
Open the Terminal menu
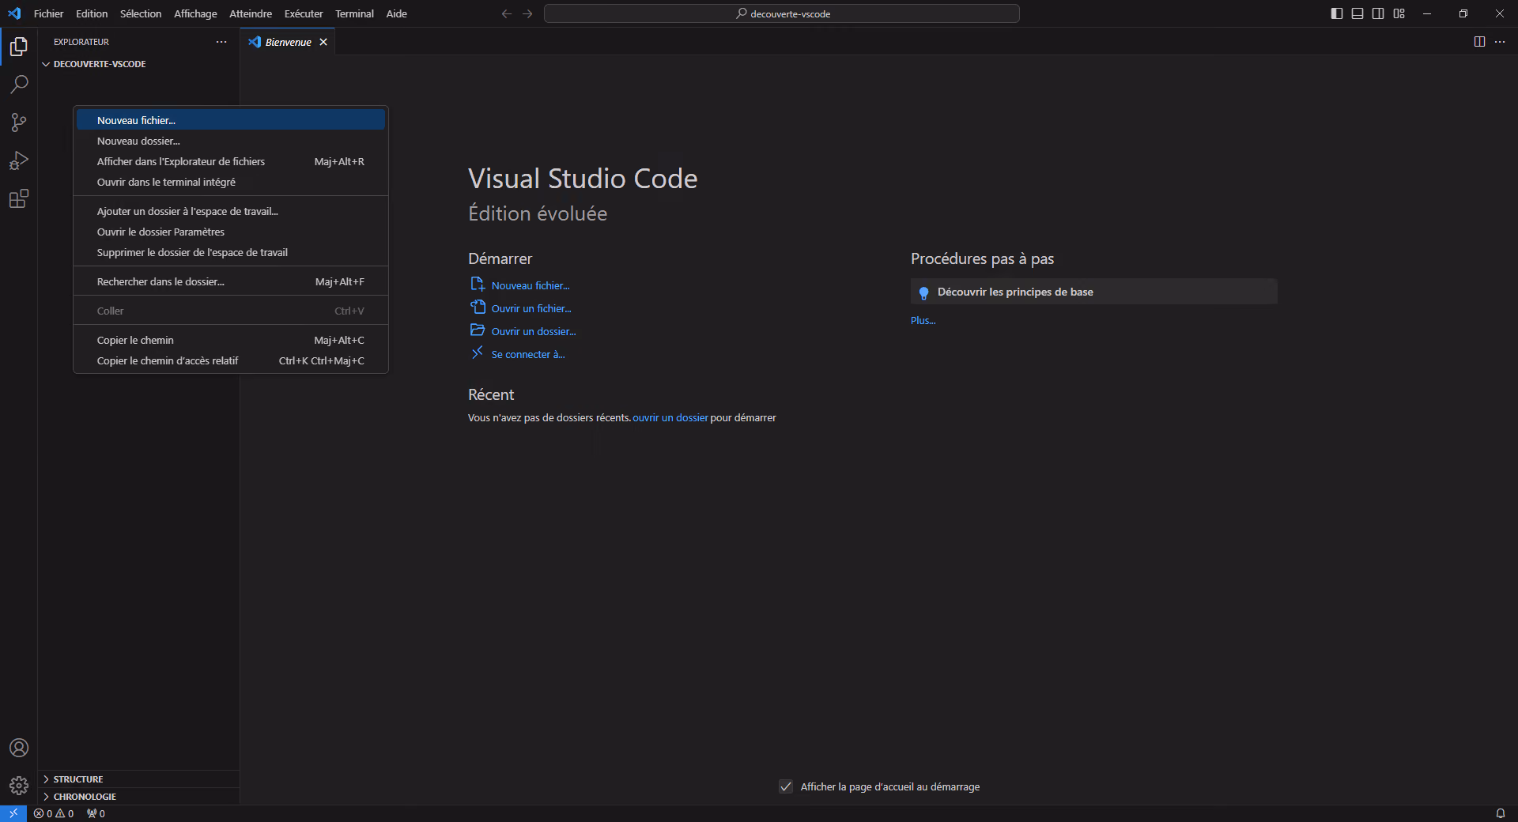coord(354,13)
